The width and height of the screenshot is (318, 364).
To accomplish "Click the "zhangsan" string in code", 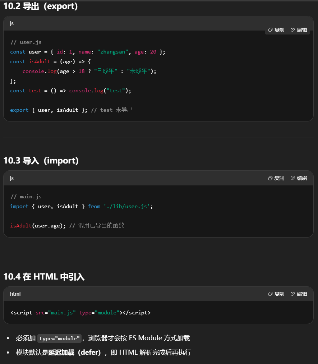I will (112, 52).
